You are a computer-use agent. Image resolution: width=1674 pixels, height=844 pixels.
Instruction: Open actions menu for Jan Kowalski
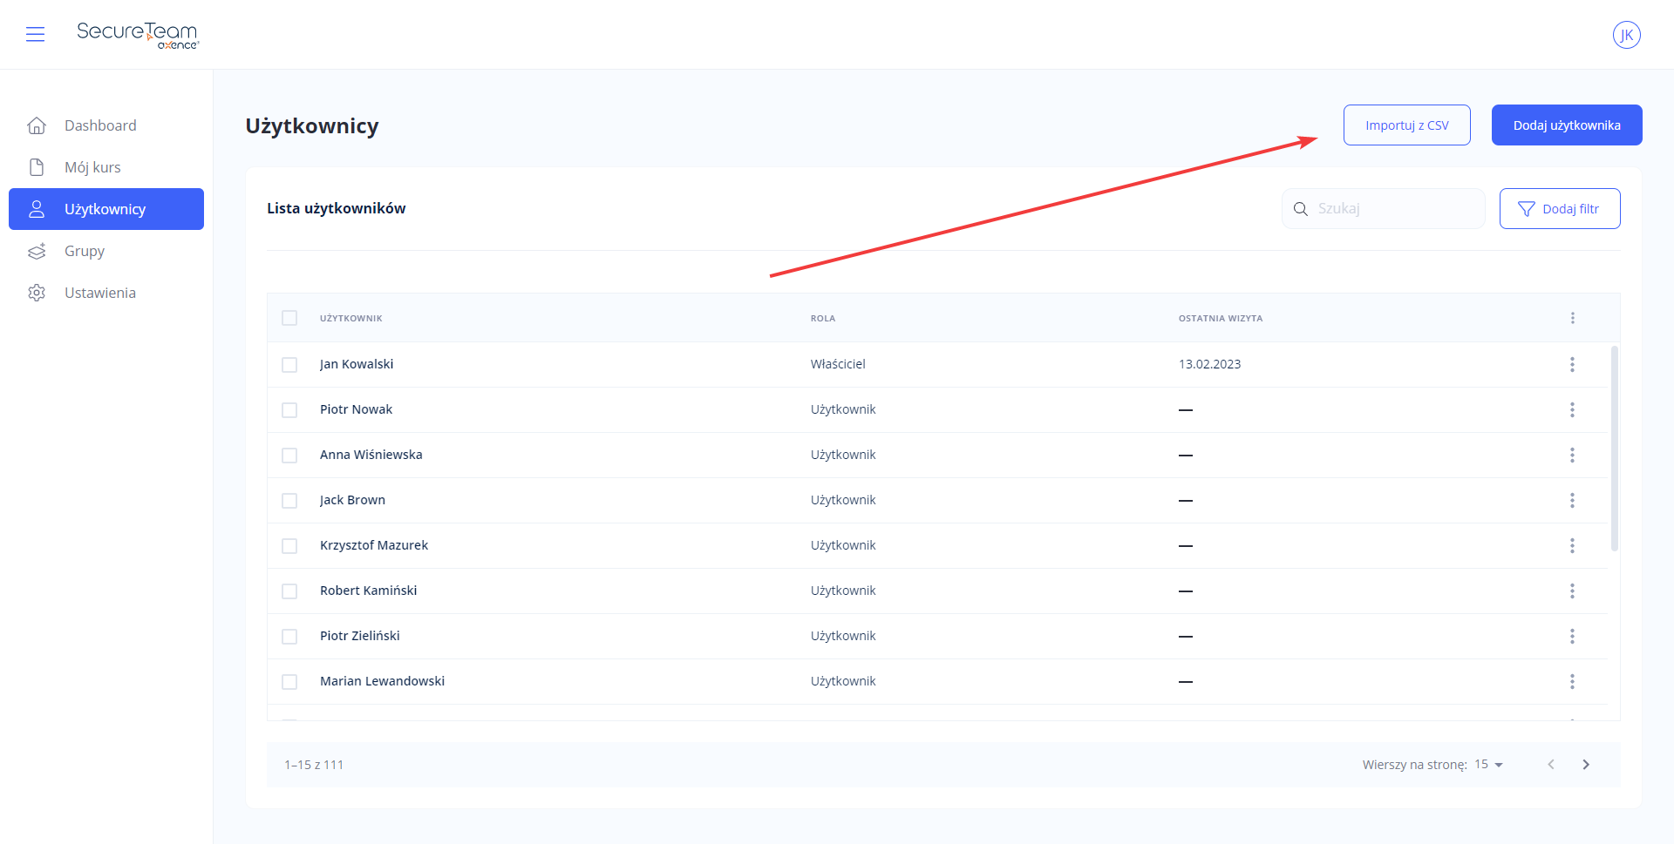1572,364
